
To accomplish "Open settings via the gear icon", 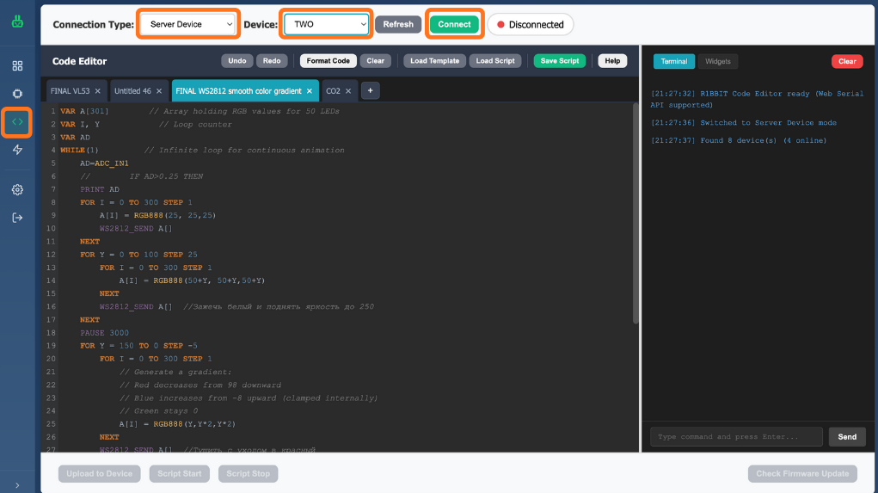I will [x=17, y=189].
